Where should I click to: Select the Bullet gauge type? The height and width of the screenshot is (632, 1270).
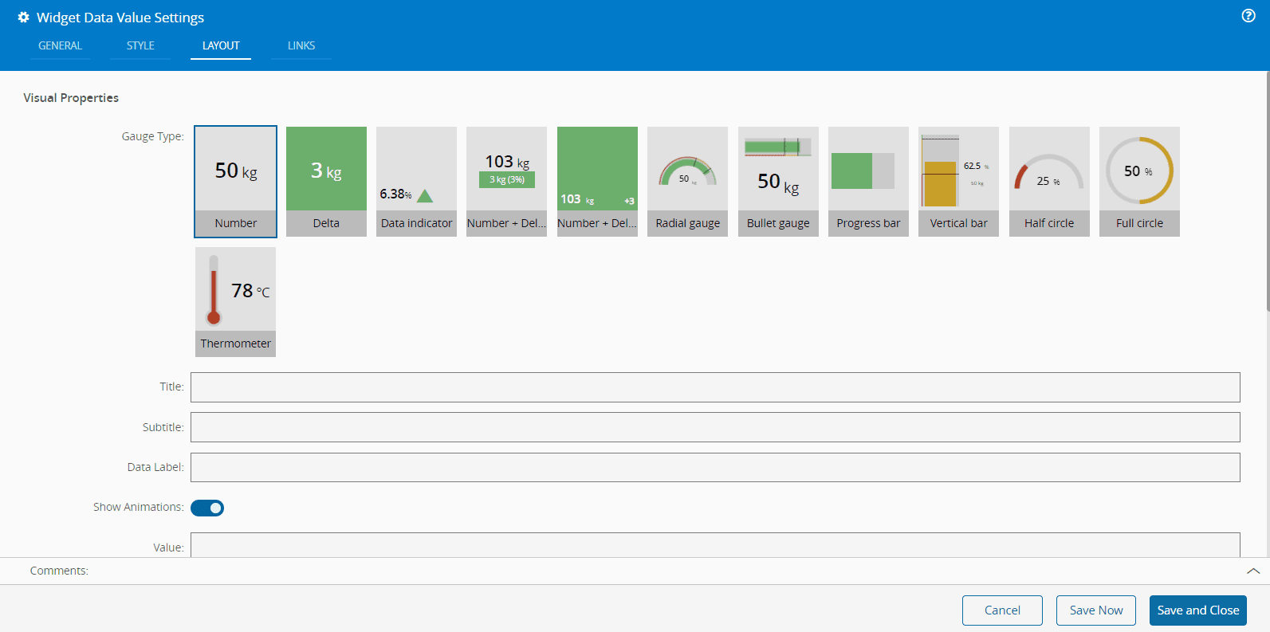(x=778, y=182)
